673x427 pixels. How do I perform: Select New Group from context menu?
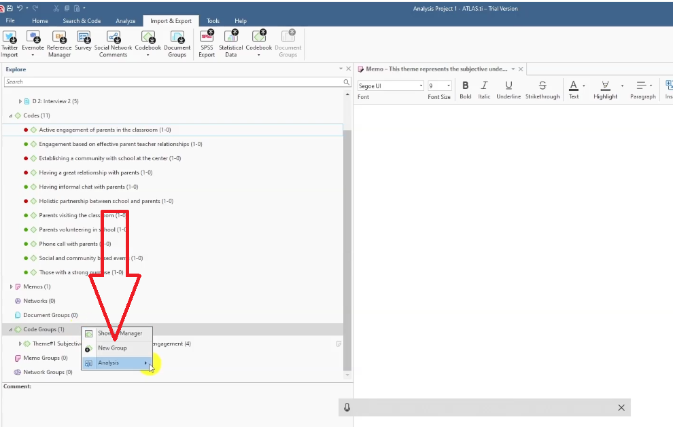112,348
